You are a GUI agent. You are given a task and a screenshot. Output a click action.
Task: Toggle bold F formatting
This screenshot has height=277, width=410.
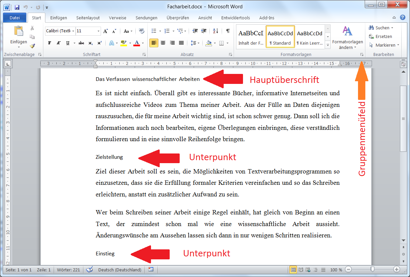[50, 43]
